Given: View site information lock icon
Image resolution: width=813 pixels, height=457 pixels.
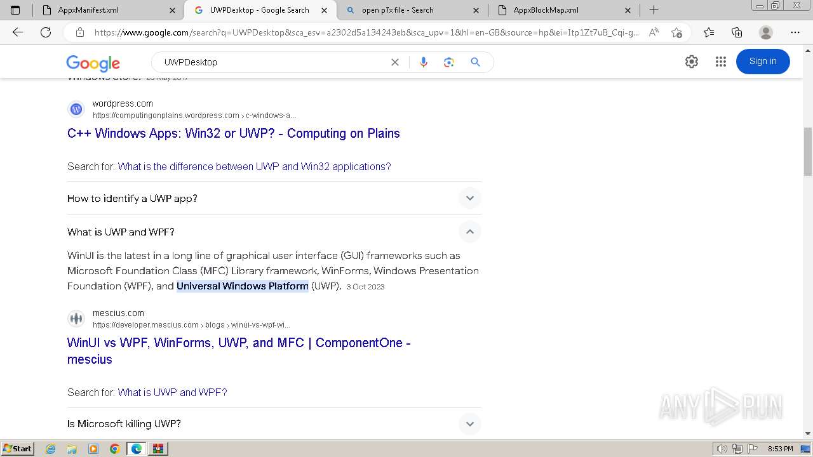Looking at the screenshot, I should (x=79, y=32).
